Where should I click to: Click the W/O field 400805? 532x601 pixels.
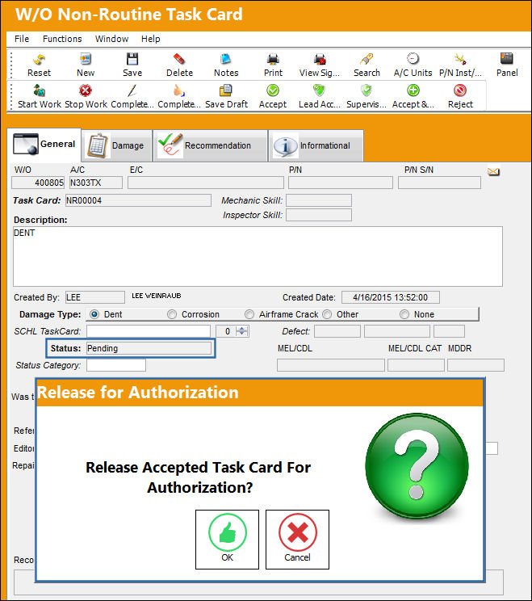[x=38, y=183]
